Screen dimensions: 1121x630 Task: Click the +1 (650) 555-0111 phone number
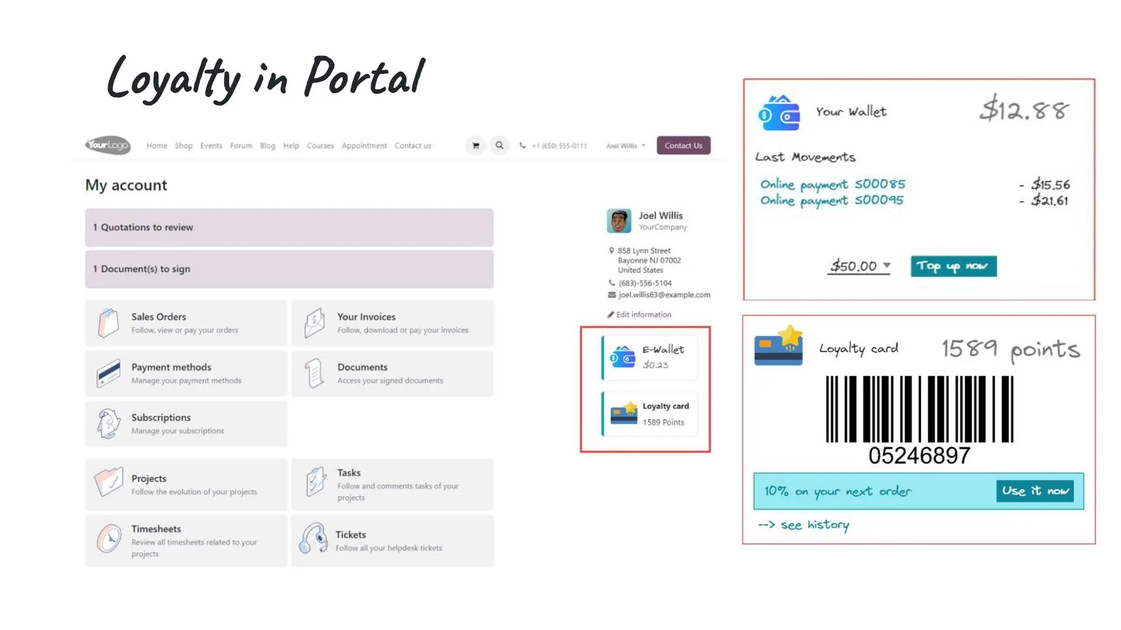coord(559,146)
